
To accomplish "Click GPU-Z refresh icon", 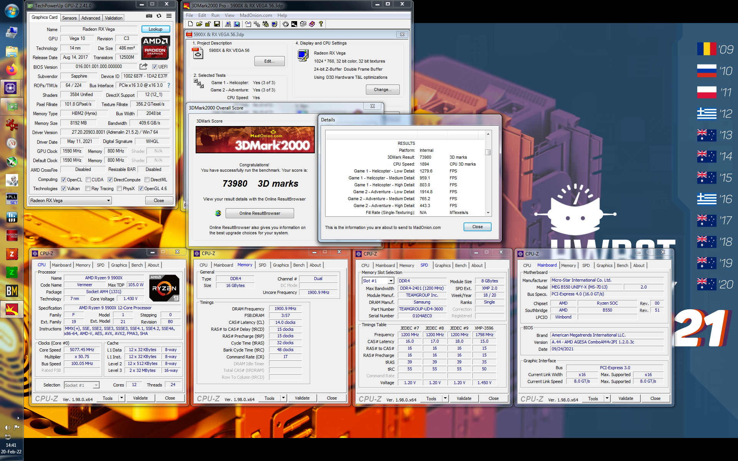I will 159,16.
